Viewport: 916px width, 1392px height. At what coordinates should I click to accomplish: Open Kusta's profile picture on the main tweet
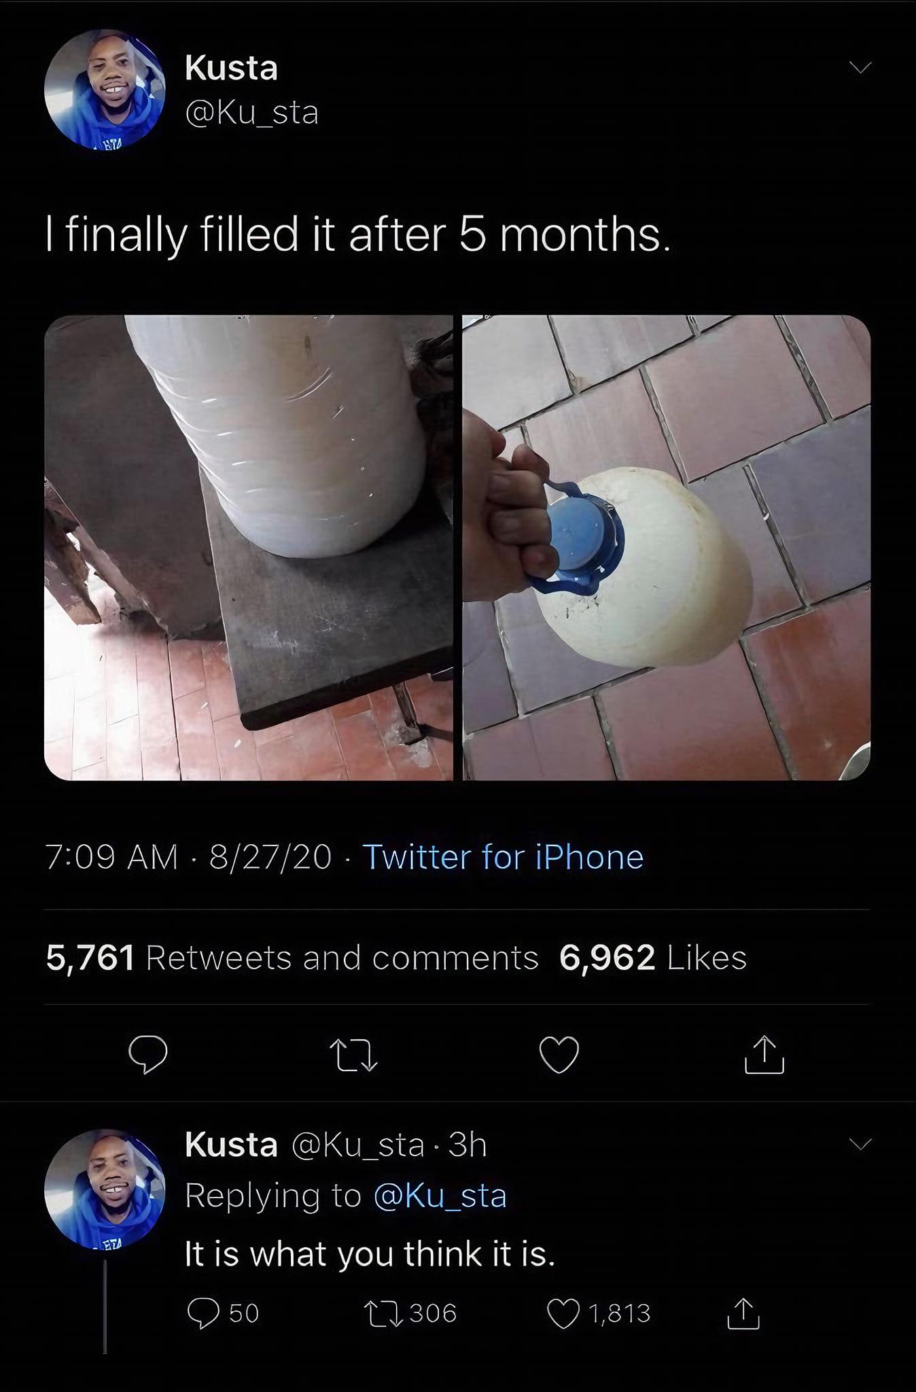tap(105, 88)
